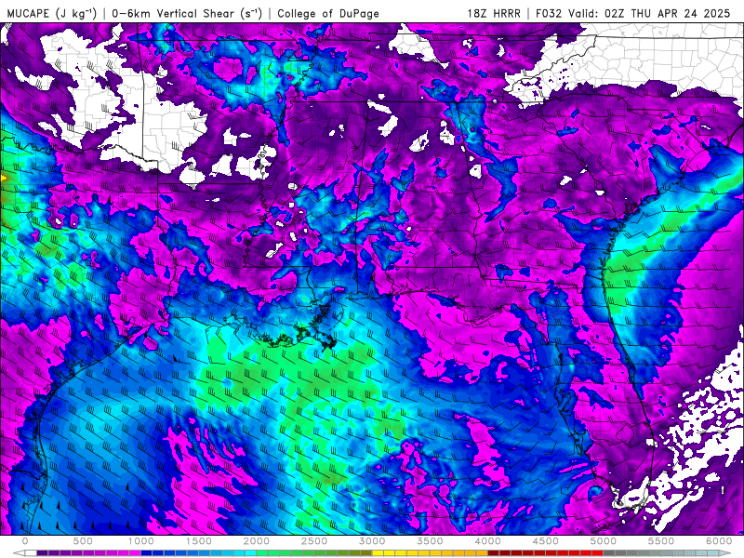Click the 3500 tick label on the color scale
Image resolution: width=744 pixels, height=558 pixels.
pyautogui.click(x=431, y=541)
